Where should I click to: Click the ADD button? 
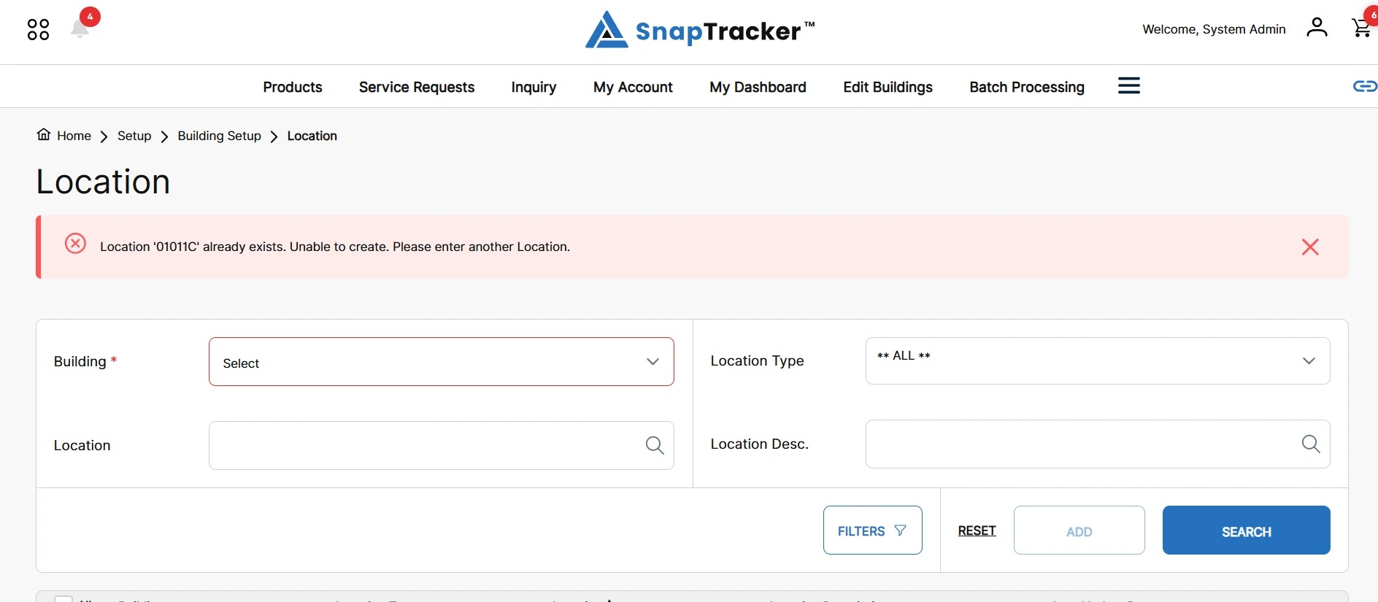tap(1079, 530)
